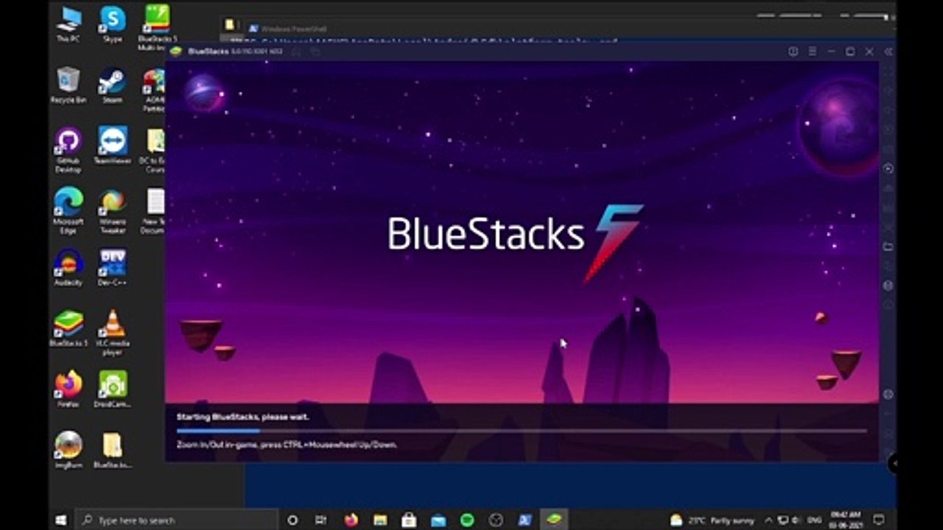Image resolution: width=943 pixels, height=530 pixels.
Task: Select the Recycle Bin desktop icon
Action: [x=69, y=85]
